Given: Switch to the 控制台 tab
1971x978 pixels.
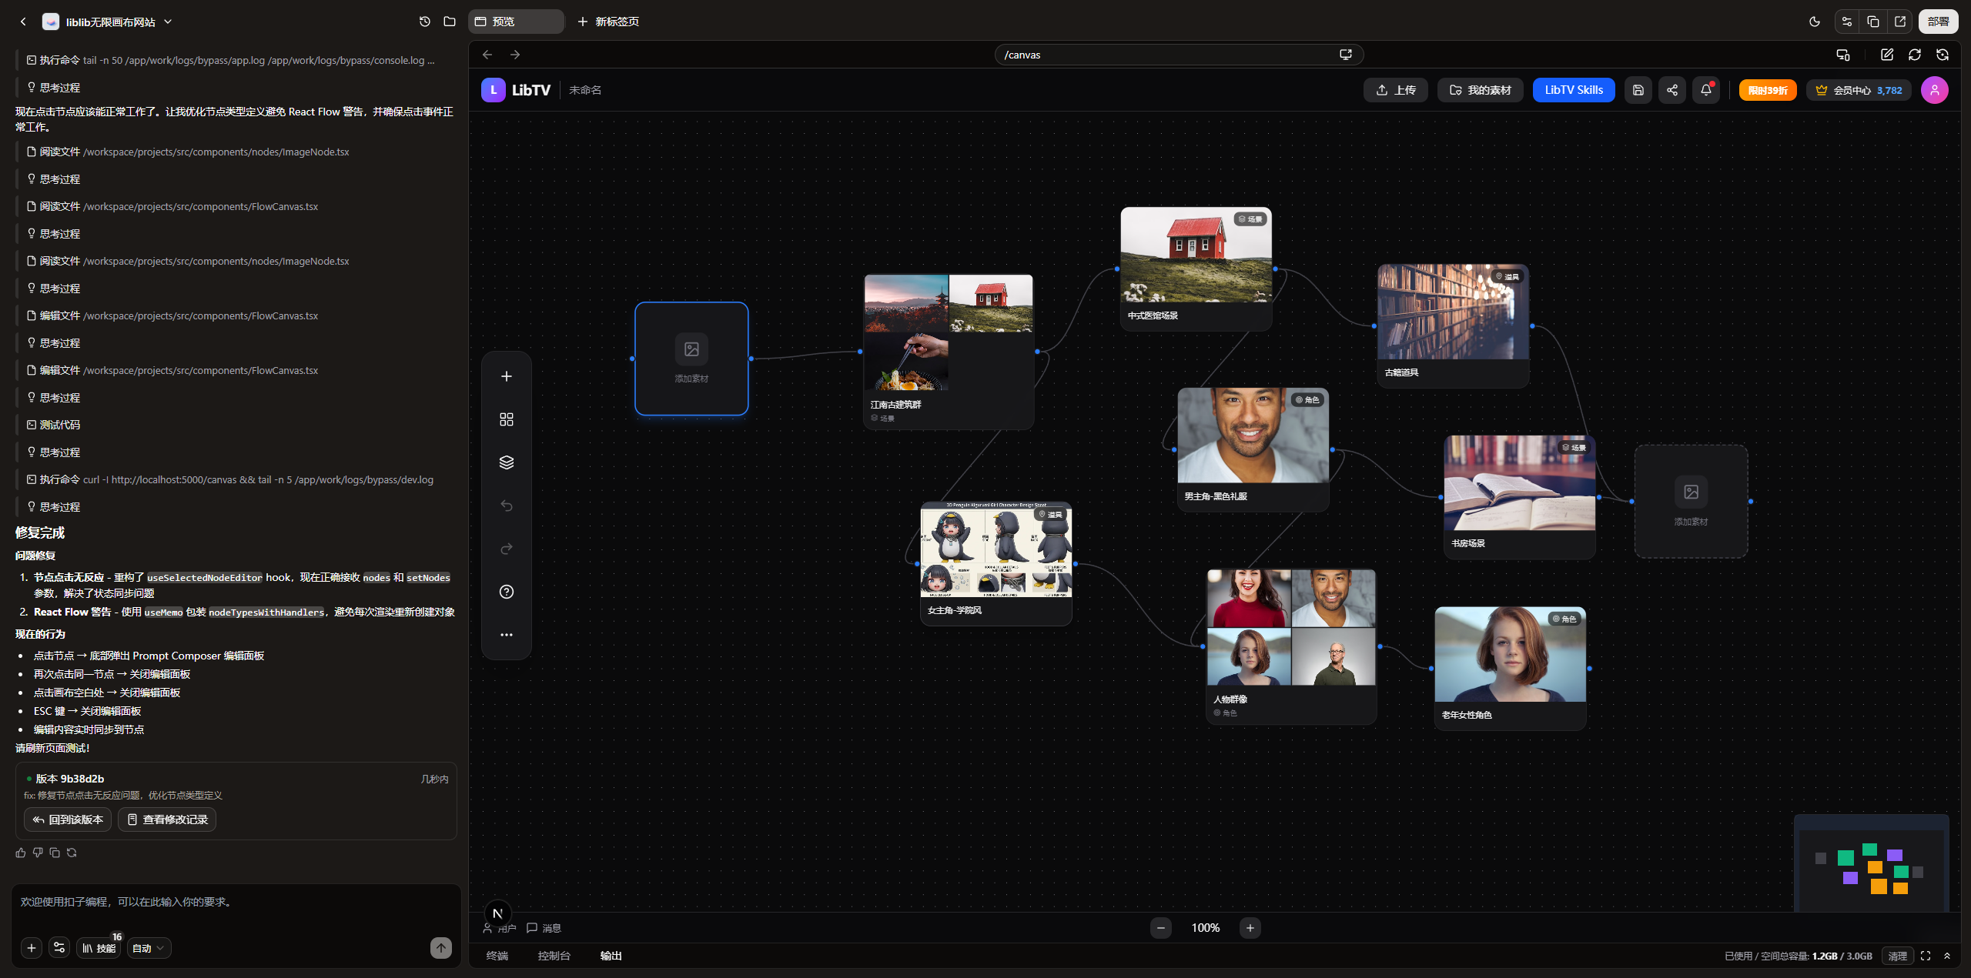Looking at the screenshot, I should [x=554, y=956].
